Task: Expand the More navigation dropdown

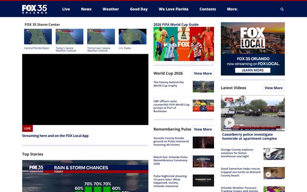Action: pos(232,9)
